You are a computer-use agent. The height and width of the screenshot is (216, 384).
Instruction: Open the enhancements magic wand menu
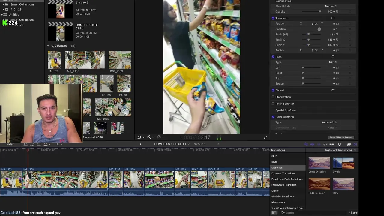(151, 137)
